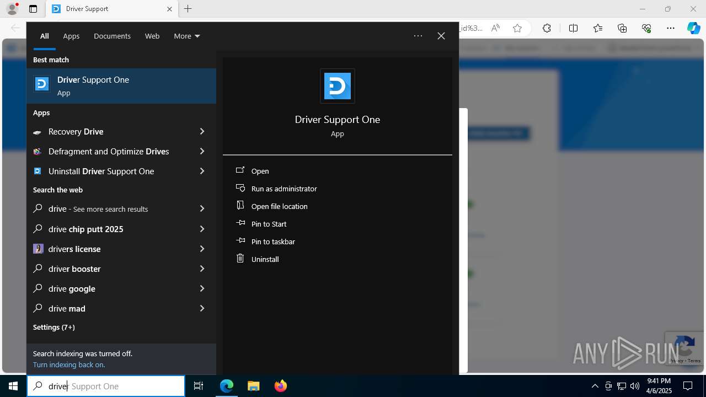The image size is (706, 397).
Task: Open the volume control in tray
Action: coord(635,386)
